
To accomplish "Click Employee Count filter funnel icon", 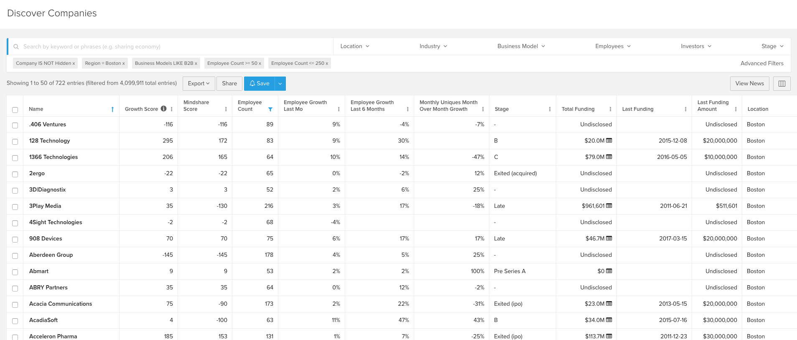I will [x=270, y=109].
